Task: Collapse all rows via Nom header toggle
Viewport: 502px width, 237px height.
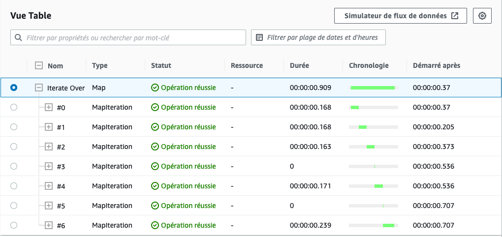Action: (x=39, y=65)
